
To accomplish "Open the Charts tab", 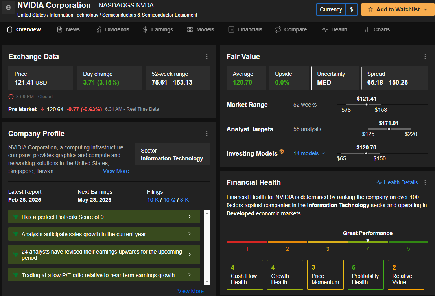I will coord(377,29).
